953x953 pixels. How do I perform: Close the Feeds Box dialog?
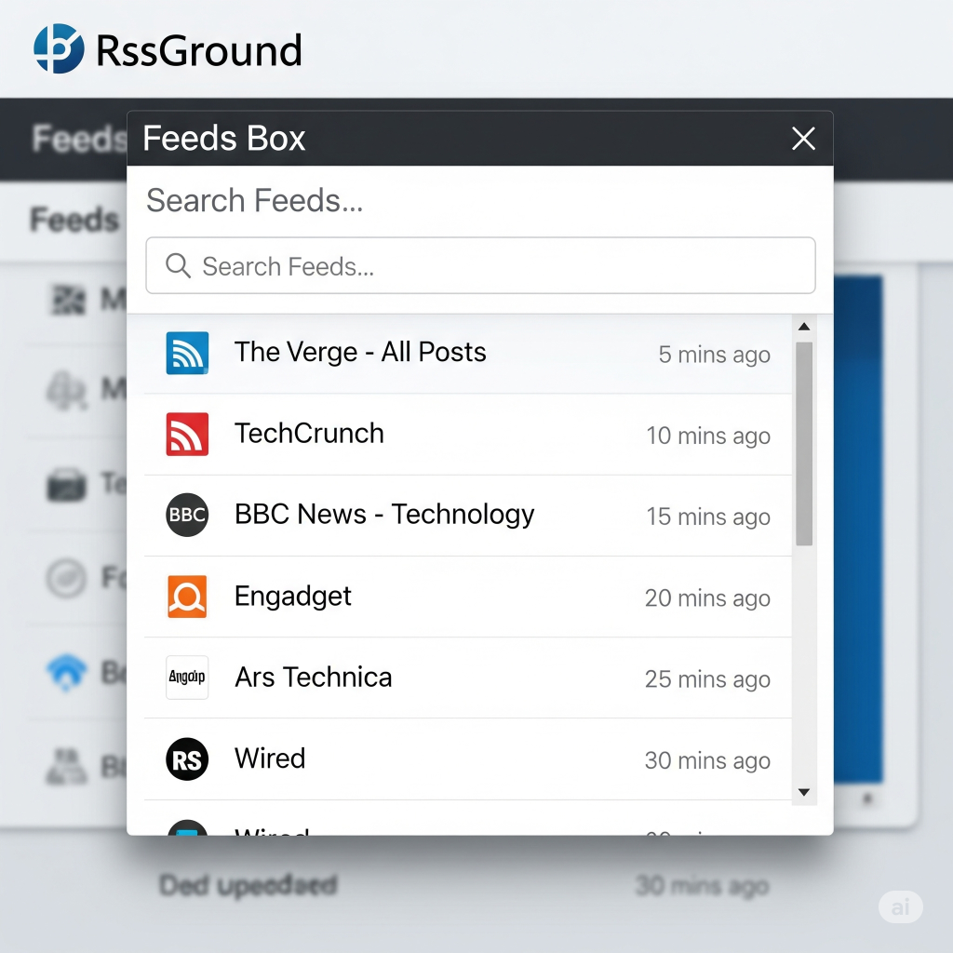[803, 139]
